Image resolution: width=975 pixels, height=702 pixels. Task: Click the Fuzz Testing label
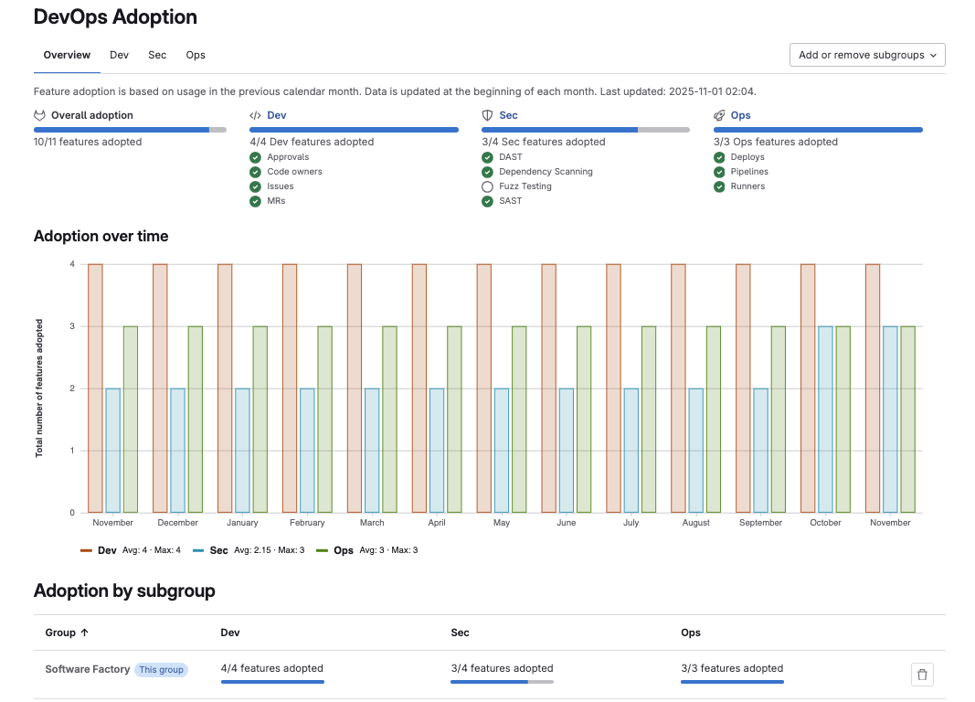[x=525, y=186]
